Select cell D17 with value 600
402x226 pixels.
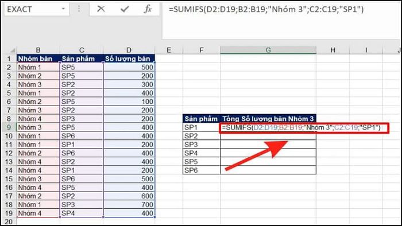[129, 196]
